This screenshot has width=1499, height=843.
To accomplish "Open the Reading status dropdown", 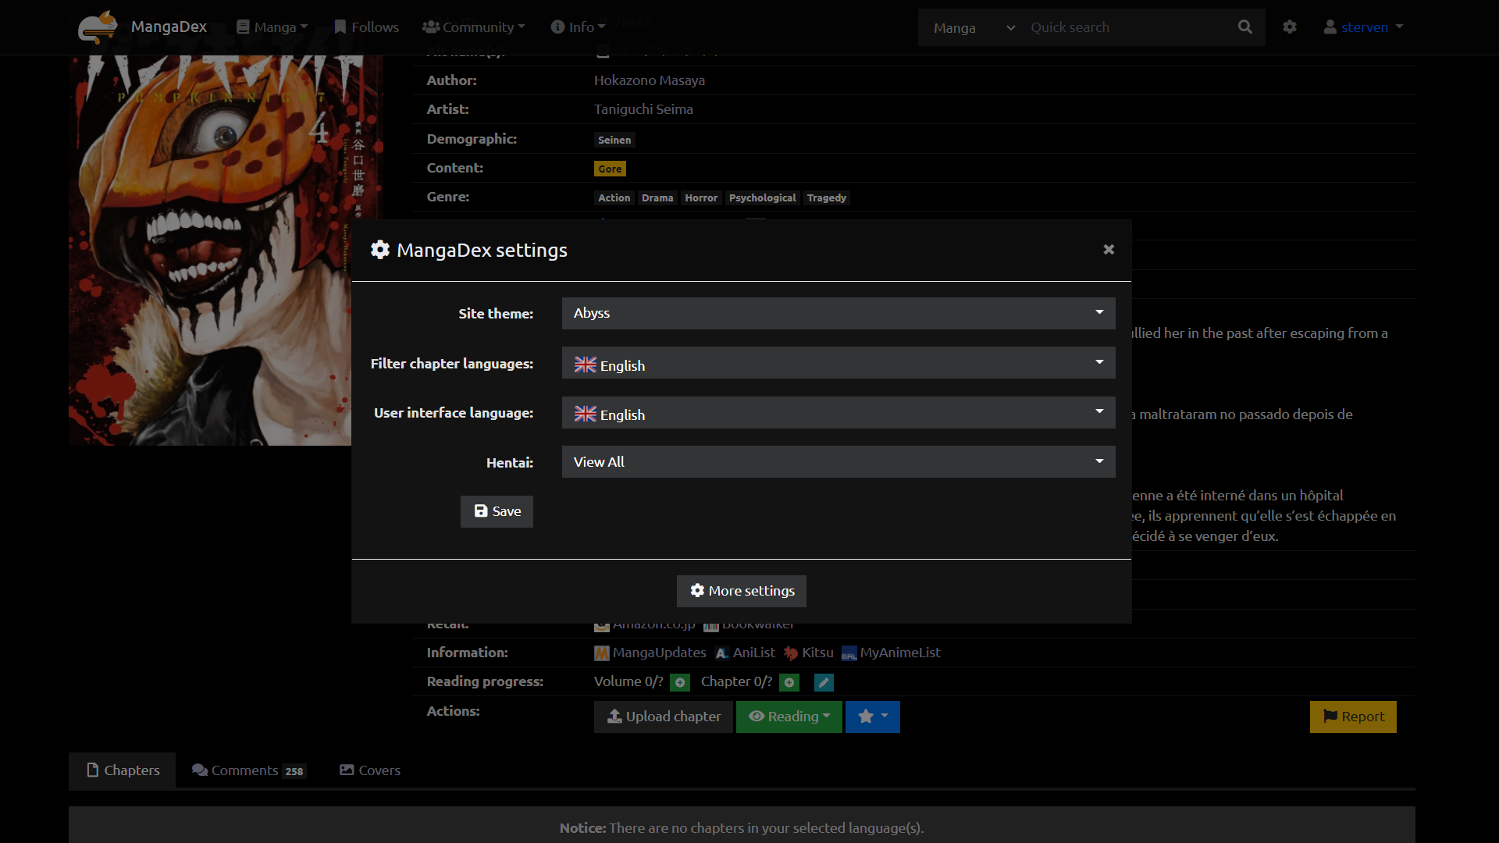I will [x=789, y=717].
